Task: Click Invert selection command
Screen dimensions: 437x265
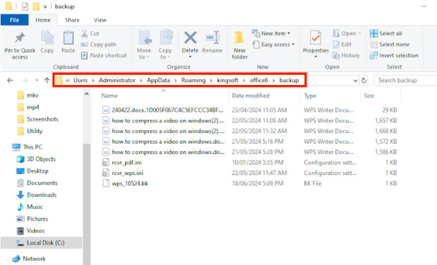Action: (x=394, y=55)
